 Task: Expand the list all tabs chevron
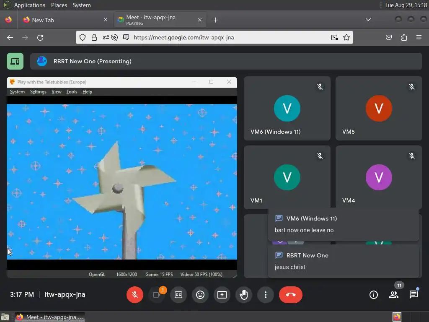368,20
